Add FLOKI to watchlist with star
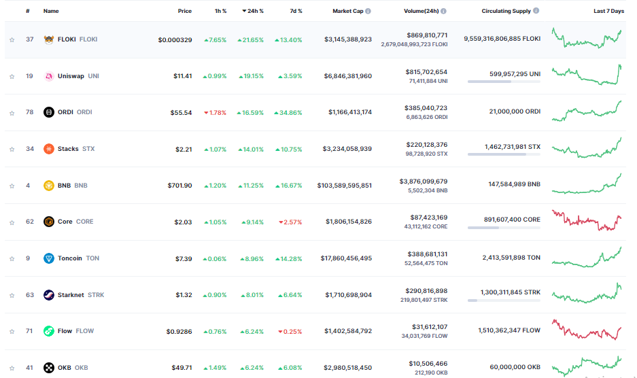This screenshot has width=637, height=378. [x=12, y=40]
